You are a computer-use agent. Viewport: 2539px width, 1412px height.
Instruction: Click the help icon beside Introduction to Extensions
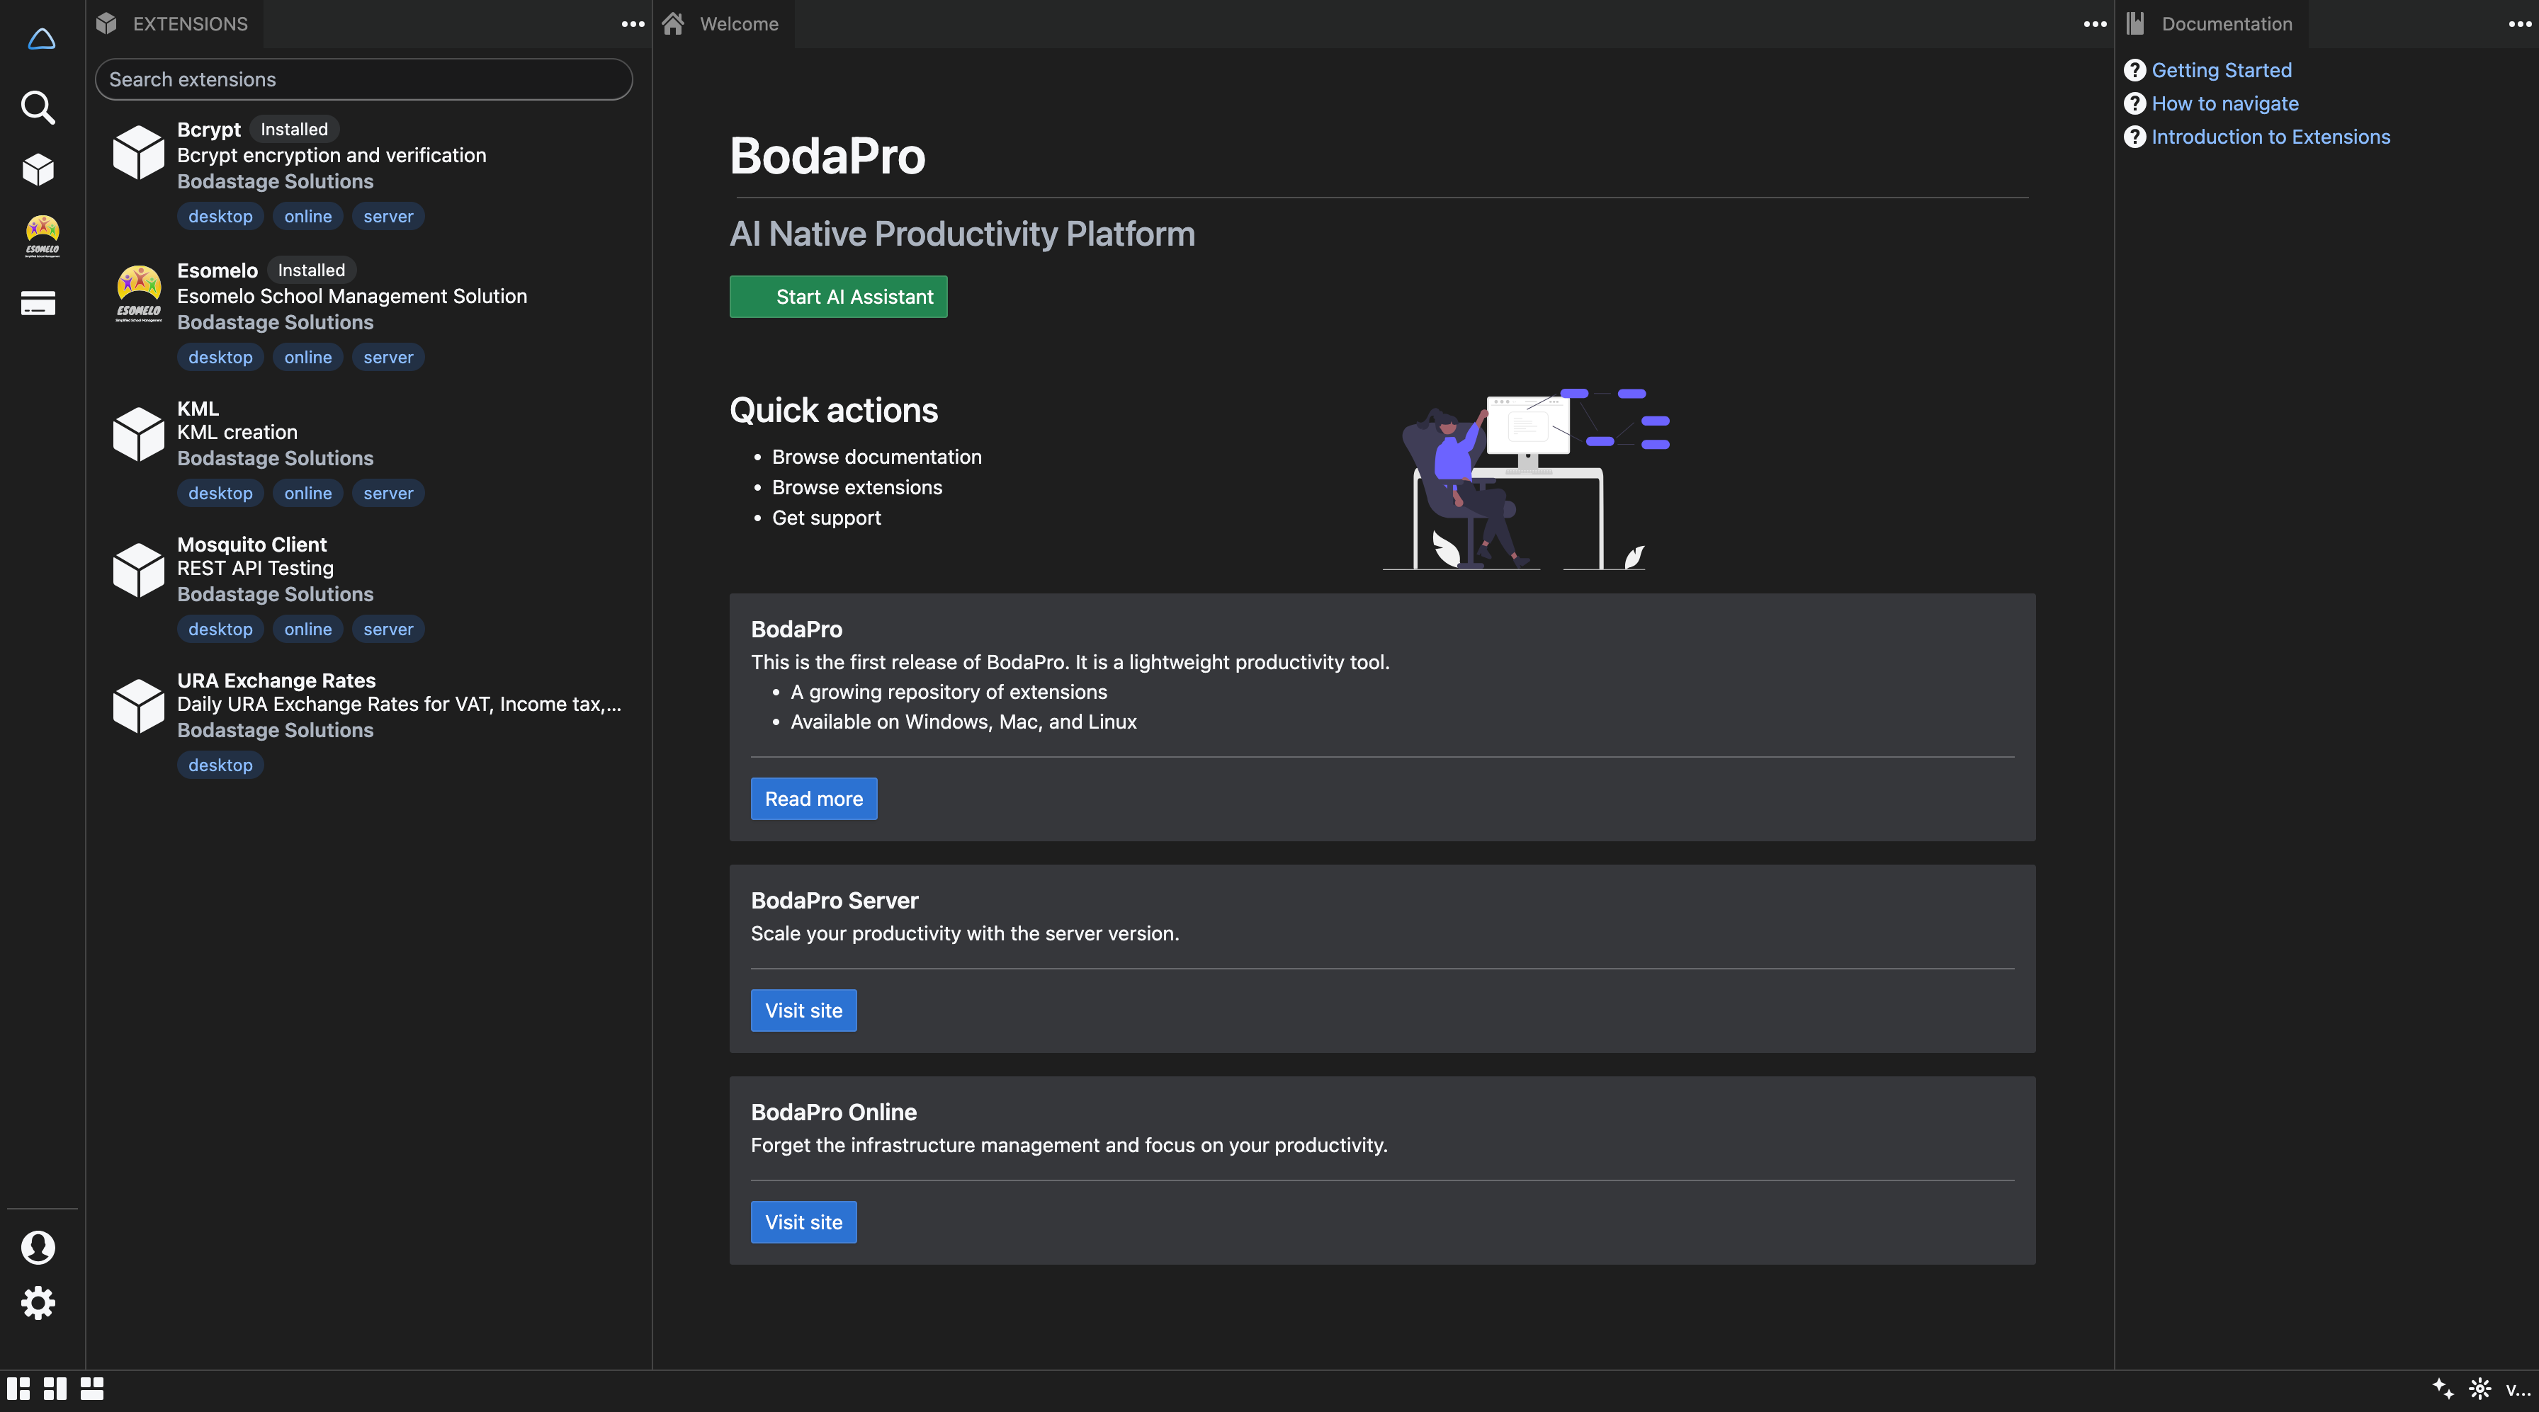pyautogui.click(x=2135, y=137)
